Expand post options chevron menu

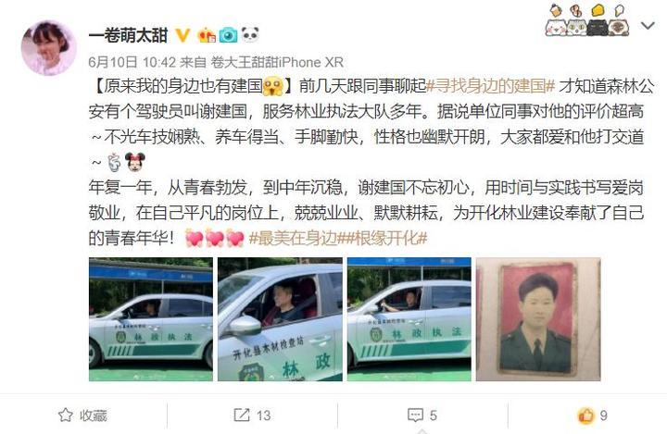(x=648, y=26)
